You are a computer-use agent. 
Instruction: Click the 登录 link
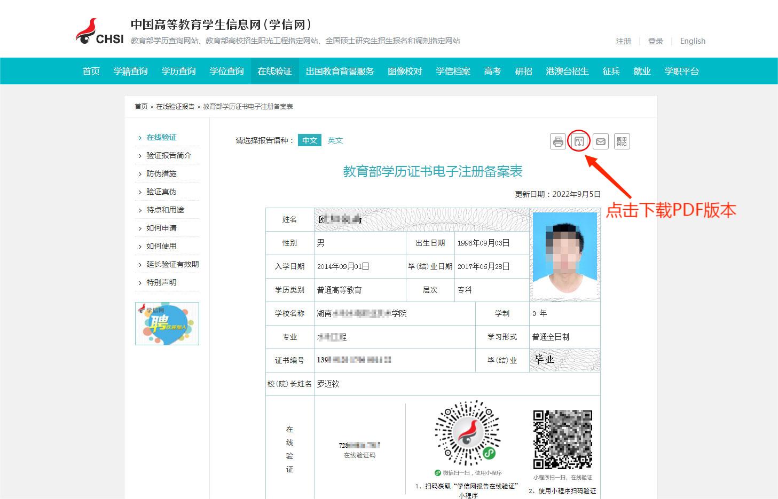click(x=655, y=41)
